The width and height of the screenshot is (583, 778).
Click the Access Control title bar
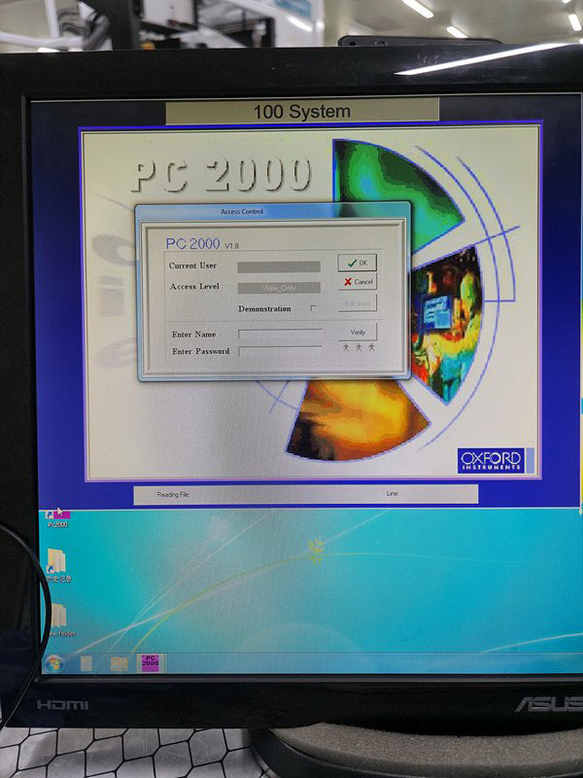(x=273, y=211)
